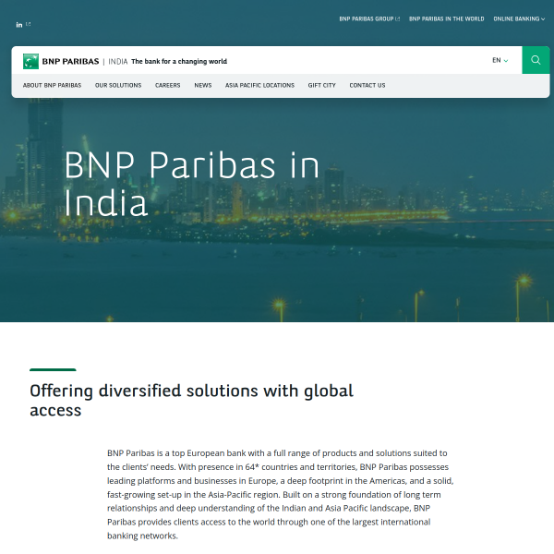Open the LinkedIn icon link
554x554 pixels.
tap(19, 25)
